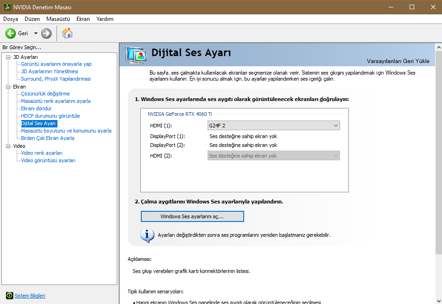
Task: Click the DisplayPort (1): label
Action: pyautogui.click(x=167, y=136)
